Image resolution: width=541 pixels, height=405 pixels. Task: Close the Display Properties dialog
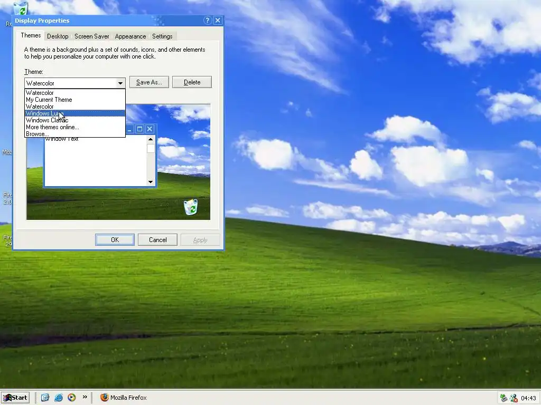pyautogui.click(x=218, y=21)
